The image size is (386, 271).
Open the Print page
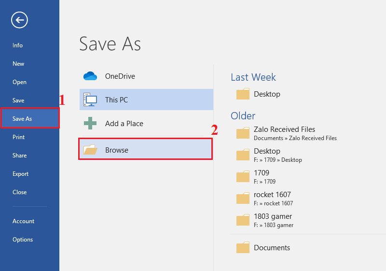19,137
